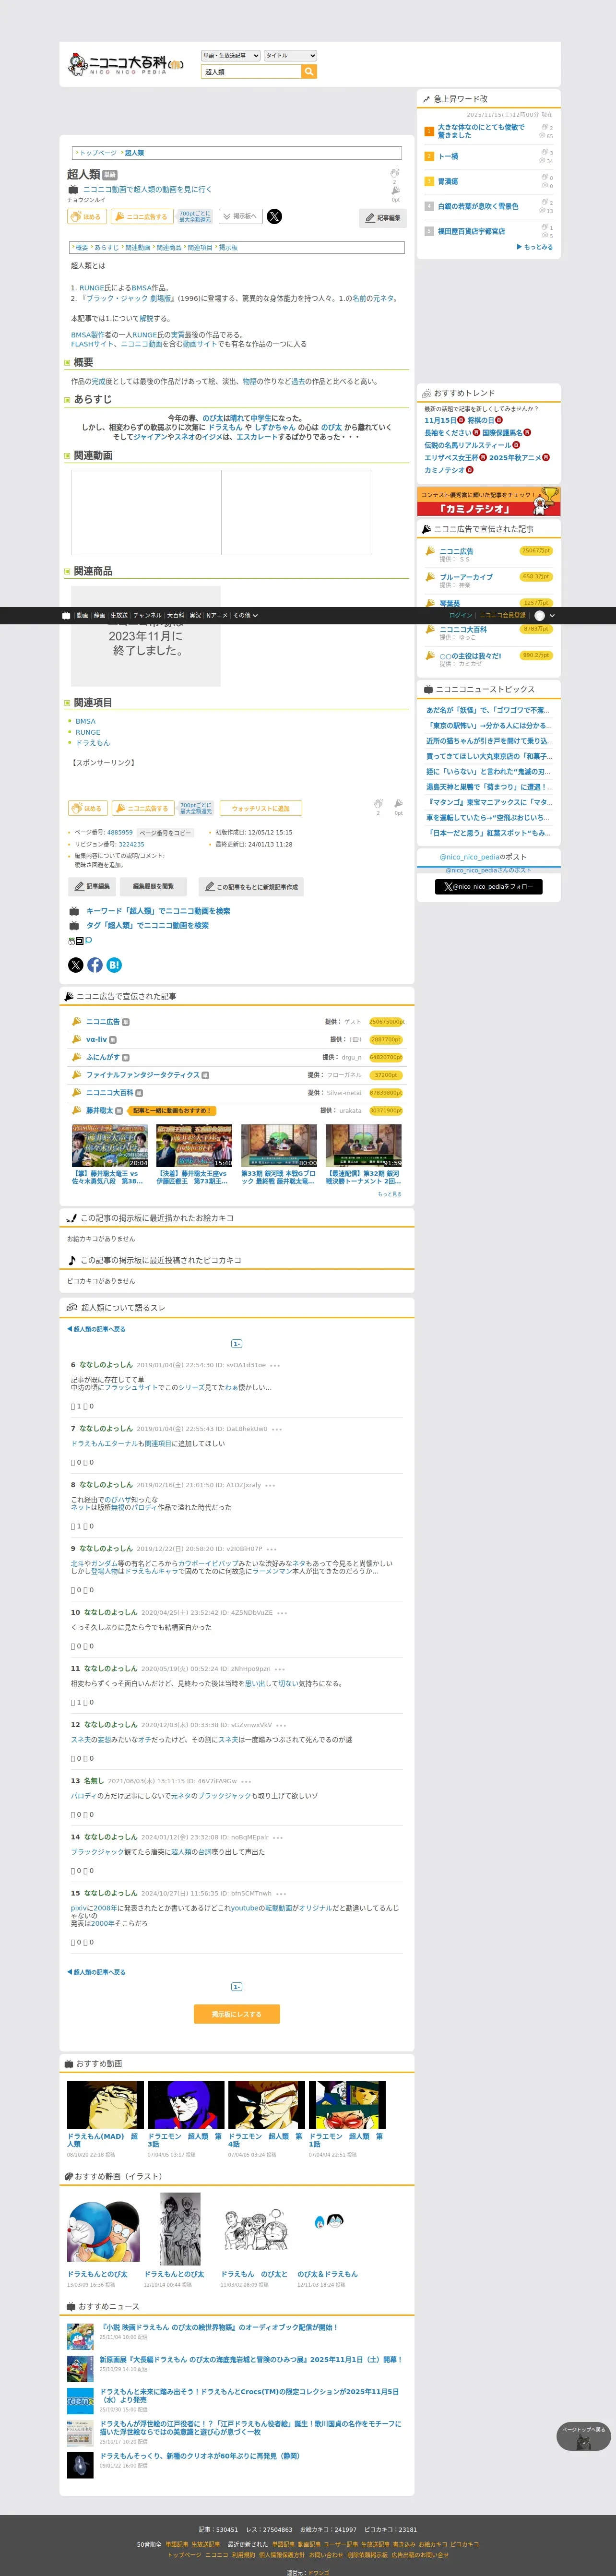Click thumbs up icon on comment 8

(x=73, y=1527)
